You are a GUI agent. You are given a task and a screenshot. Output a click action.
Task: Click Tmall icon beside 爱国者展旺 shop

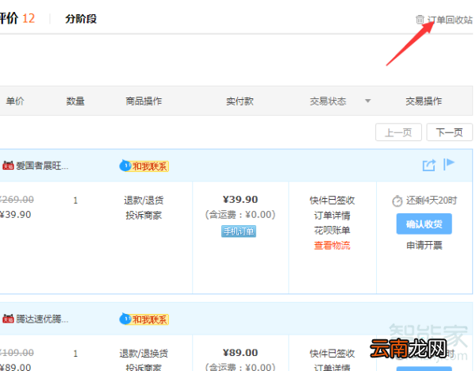[x=8, y=166]
